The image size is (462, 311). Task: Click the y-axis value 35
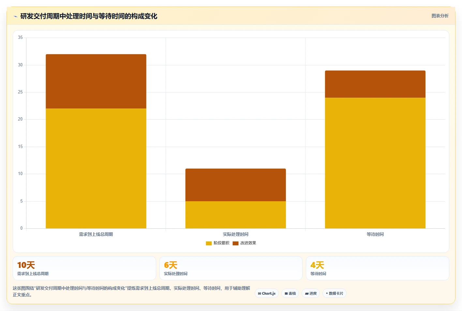click(x=20, y=38)
